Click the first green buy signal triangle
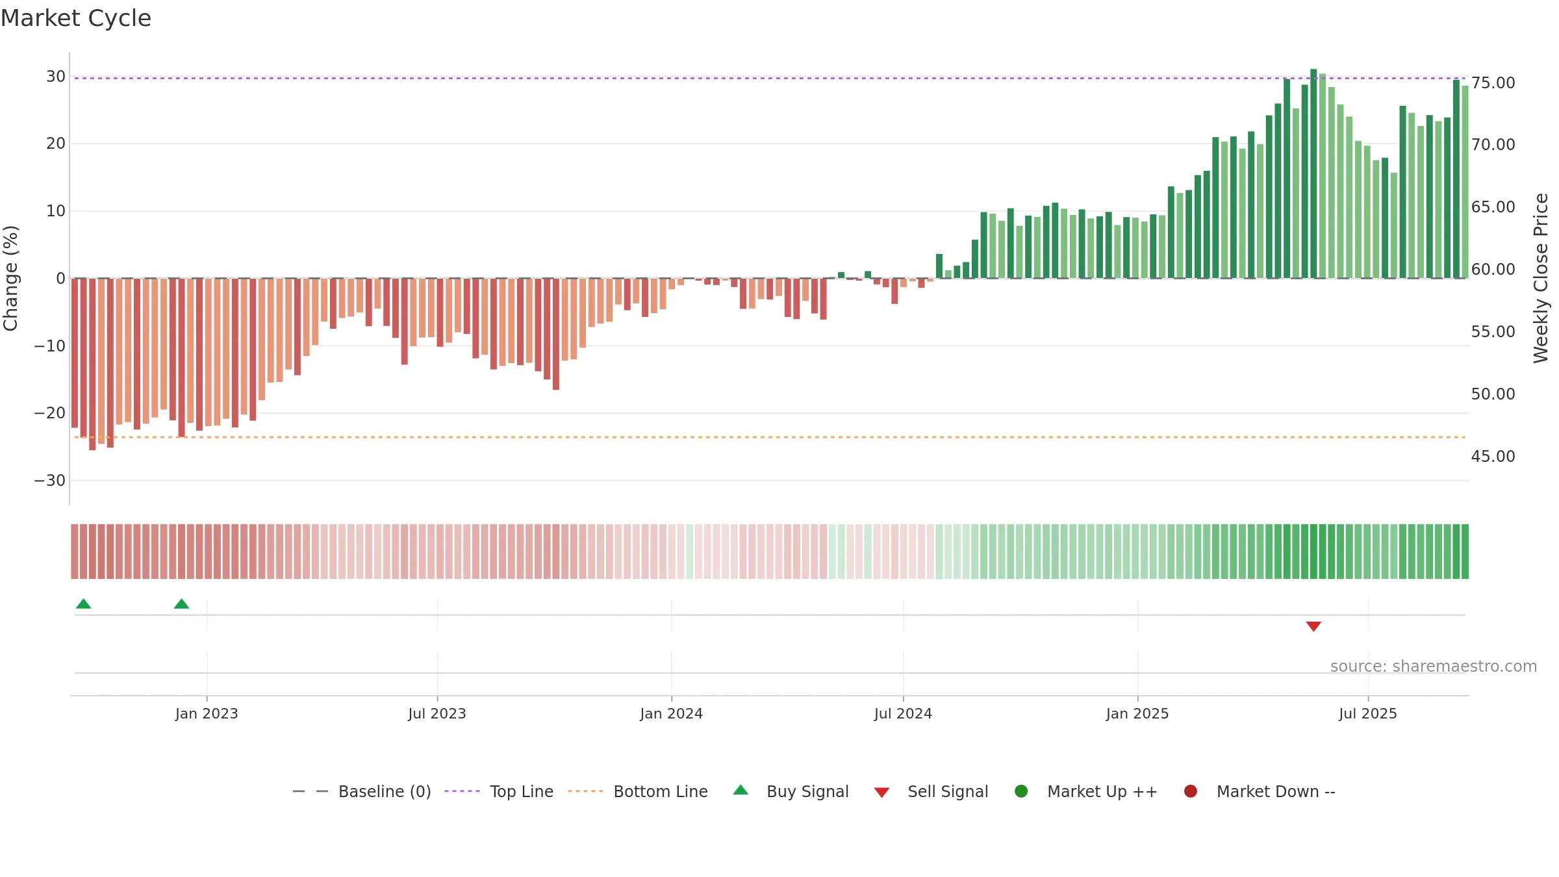This screenshot has height=877, width=1559. pyautogui.click(x=83, y=604)
